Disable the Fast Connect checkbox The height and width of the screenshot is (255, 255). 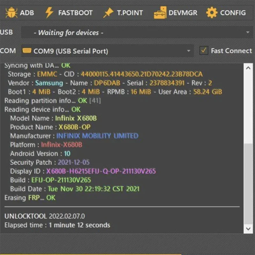point(204,51)
